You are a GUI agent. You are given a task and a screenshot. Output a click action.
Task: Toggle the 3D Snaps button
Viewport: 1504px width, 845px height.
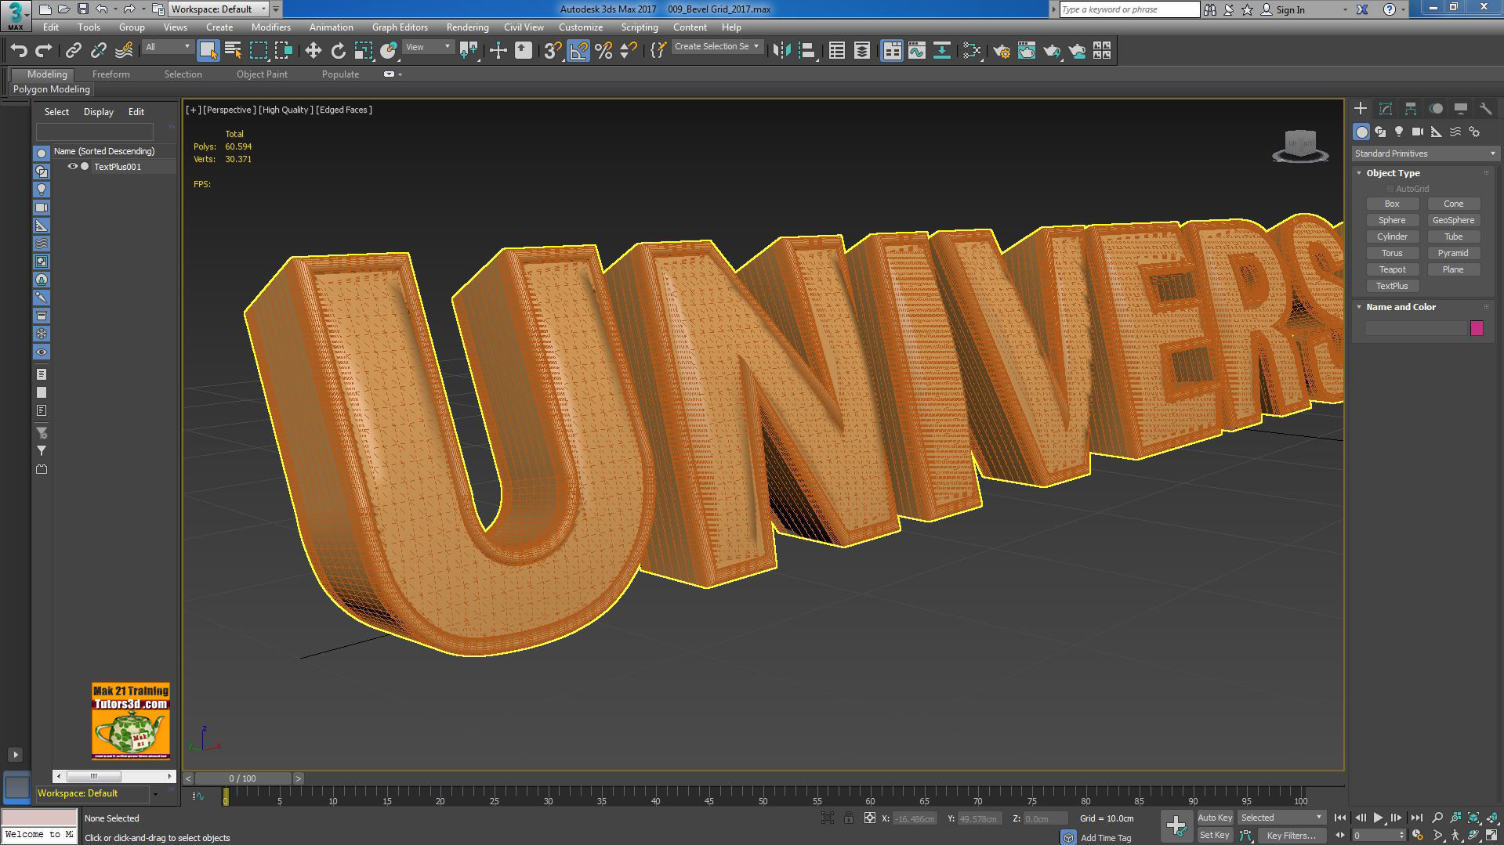coord(553,51)
